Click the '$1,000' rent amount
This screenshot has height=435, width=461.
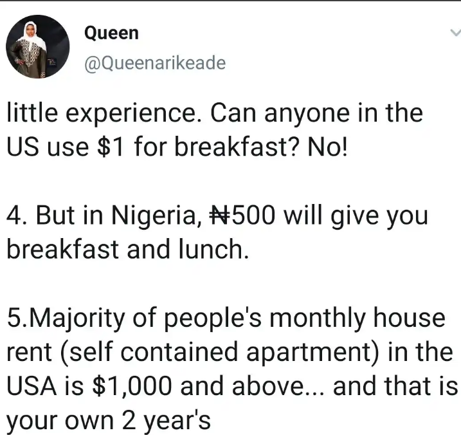point(132,386)
